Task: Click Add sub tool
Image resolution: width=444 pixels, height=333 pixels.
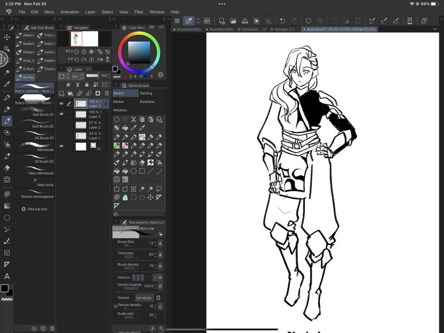Action: tap(35, 209)
